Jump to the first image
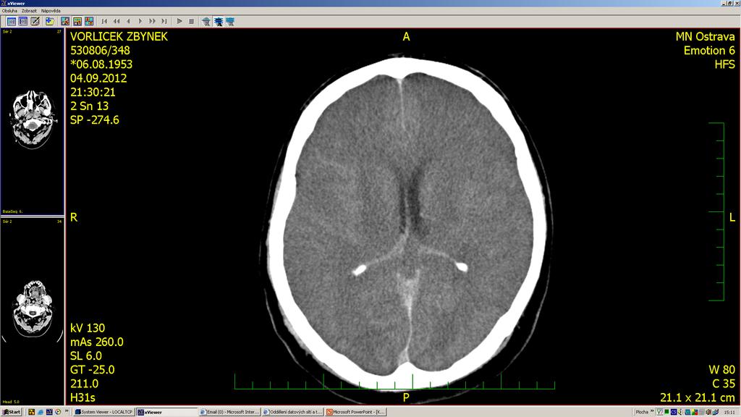 [x=104, y=21]
